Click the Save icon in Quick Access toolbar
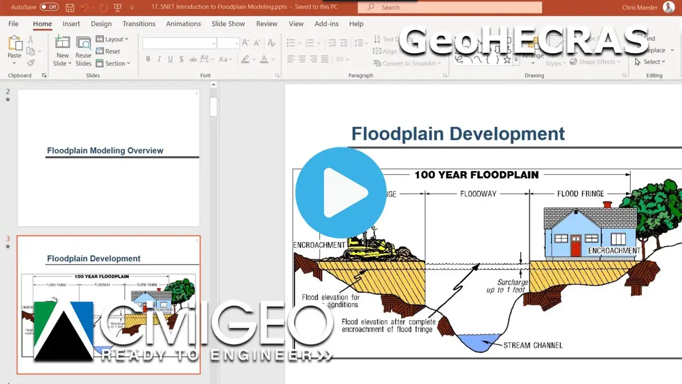The image size is (682, 384). click(70, 7)
